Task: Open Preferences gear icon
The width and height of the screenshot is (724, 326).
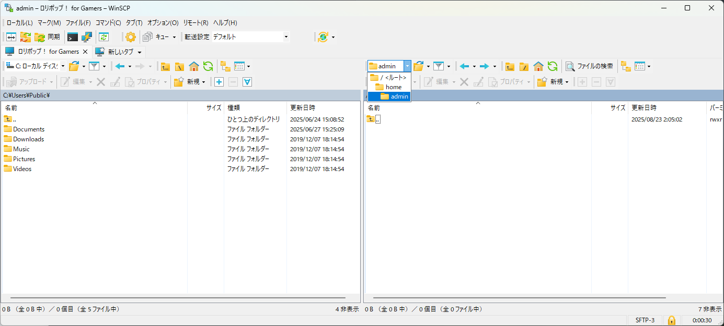Action: coord(130,37)
